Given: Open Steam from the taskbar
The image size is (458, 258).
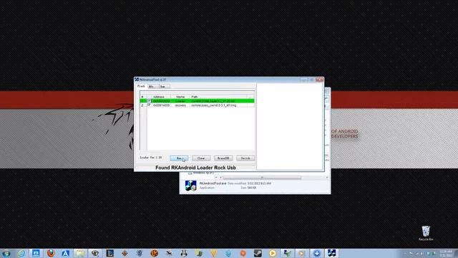Looking at the screenshot, I should pos(258,253).
